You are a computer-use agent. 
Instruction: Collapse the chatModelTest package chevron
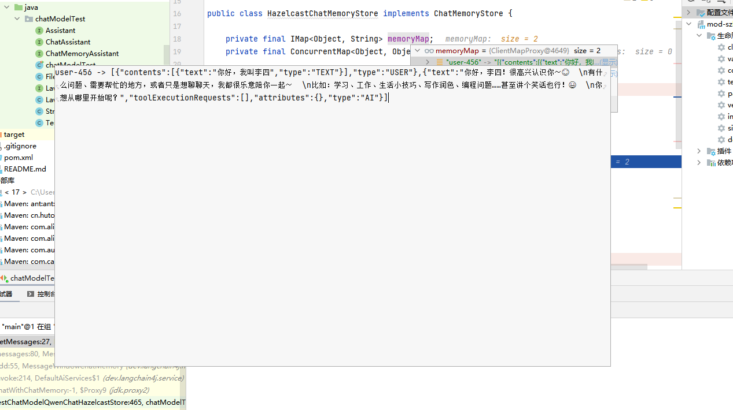tap(17, 19)
